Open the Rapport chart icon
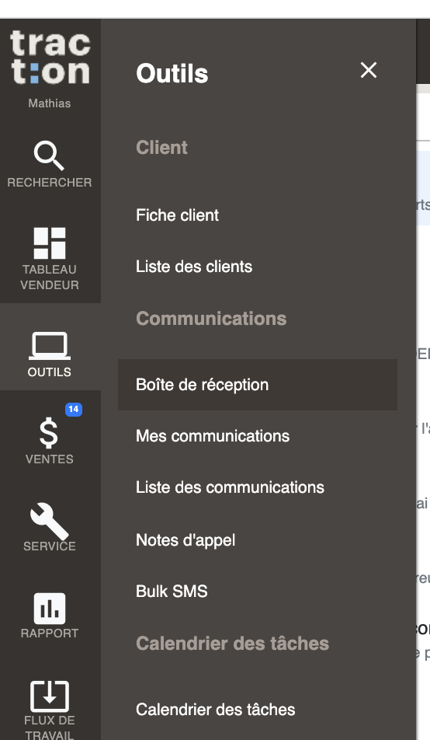The image size is (430, 740). (50, 609)
